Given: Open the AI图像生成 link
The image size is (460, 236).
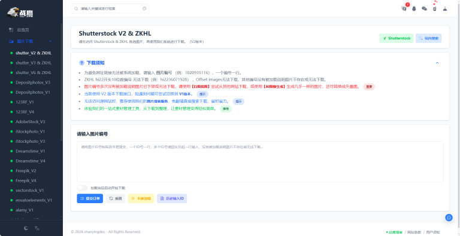Looking at the screenshot, I should [x=274, y=87].
